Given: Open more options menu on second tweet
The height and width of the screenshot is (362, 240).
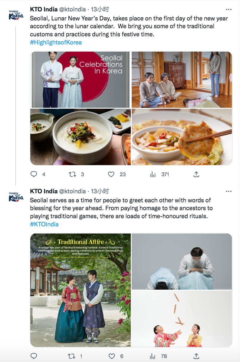Looking at the screenshot, I should click(x=229, y=191).
